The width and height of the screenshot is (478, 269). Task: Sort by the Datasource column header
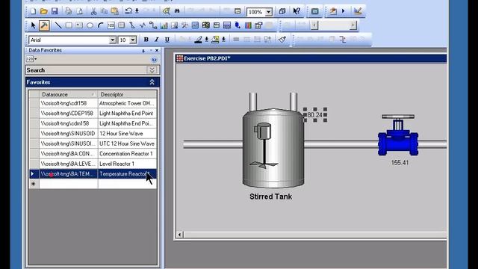click(x=68, y=95)
